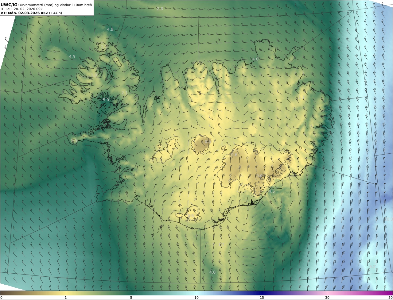The image size is (393, 300).
Task: Click the '4.9' value label north of the Westfjords
Action: point(110,29)
